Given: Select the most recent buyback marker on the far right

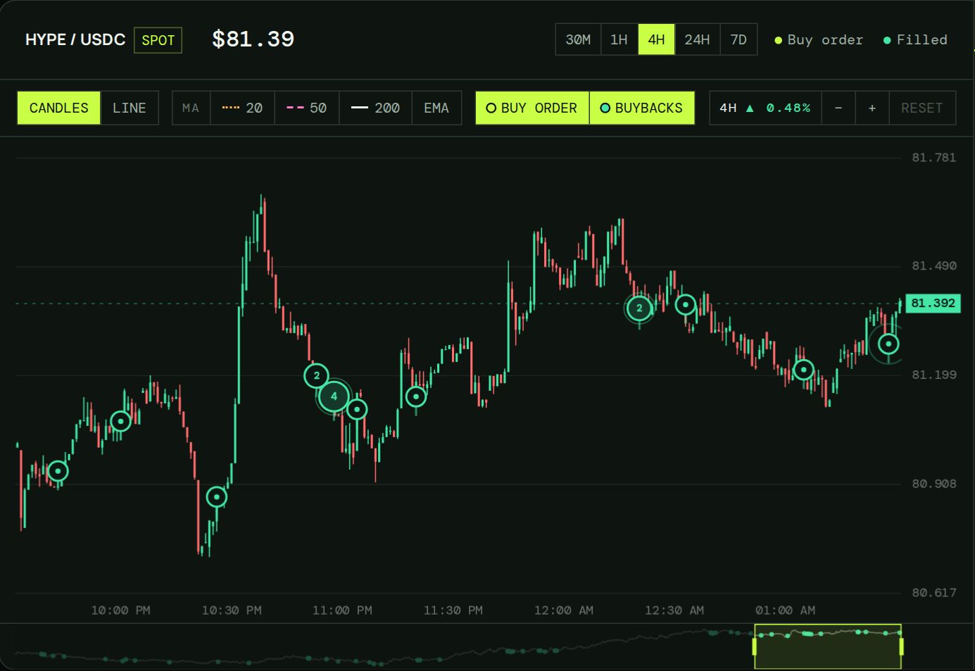Looking at the screenshot, I should coord(888,344).
